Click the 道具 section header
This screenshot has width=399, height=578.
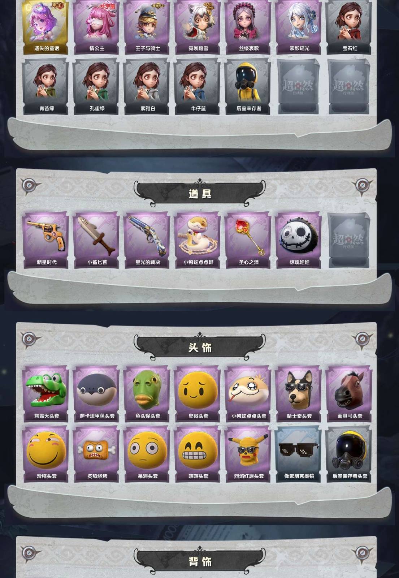pos(200,194)
